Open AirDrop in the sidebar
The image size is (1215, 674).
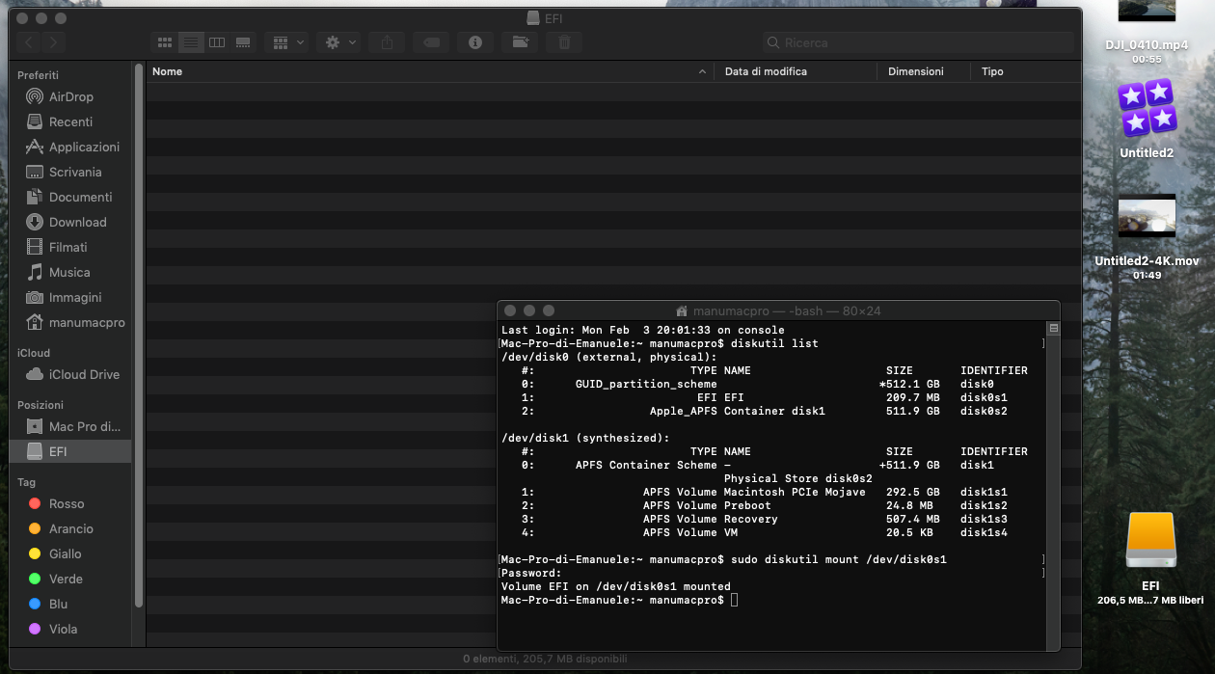70,96
